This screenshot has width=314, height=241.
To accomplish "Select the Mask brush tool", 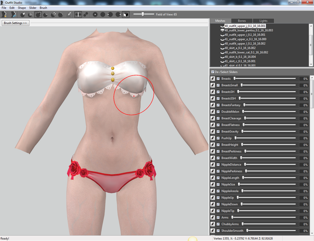I will 31,15.
